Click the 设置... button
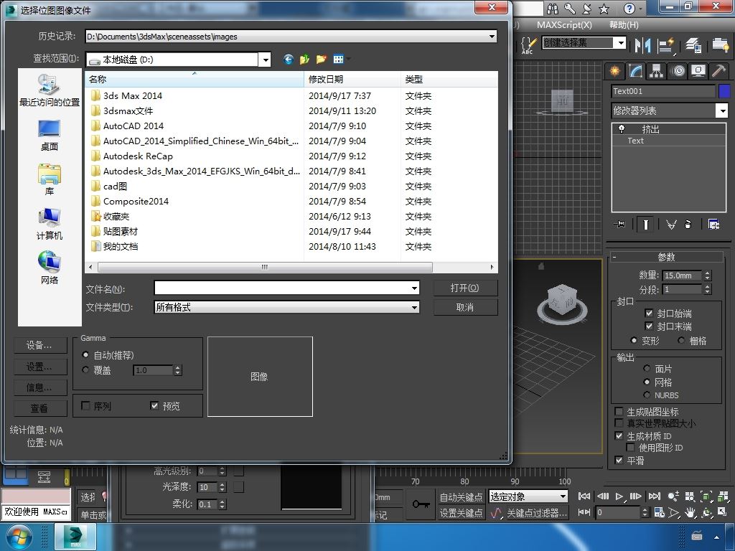 (40, 367)
